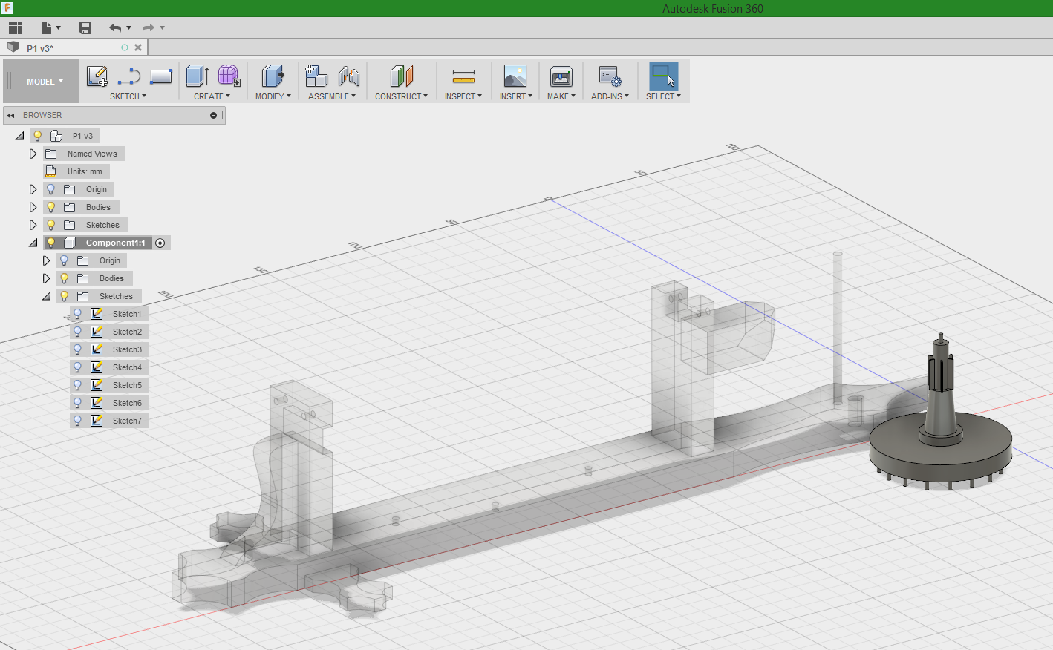Toggle visibility bulb of P1 v3
The height and width of the screenshot is (650, 1053).
point(37,136)
